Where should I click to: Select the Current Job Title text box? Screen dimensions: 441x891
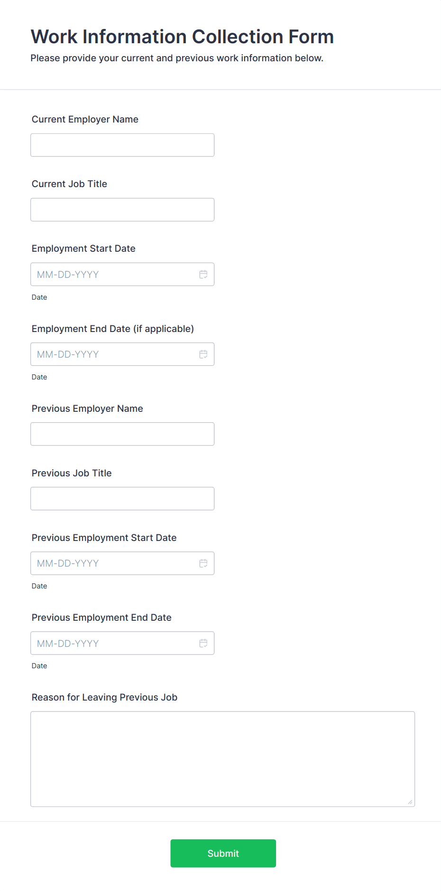point(122,209)
